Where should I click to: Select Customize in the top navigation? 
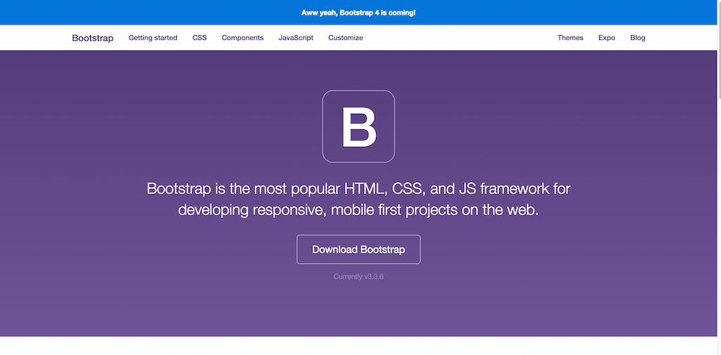[345, 38]
